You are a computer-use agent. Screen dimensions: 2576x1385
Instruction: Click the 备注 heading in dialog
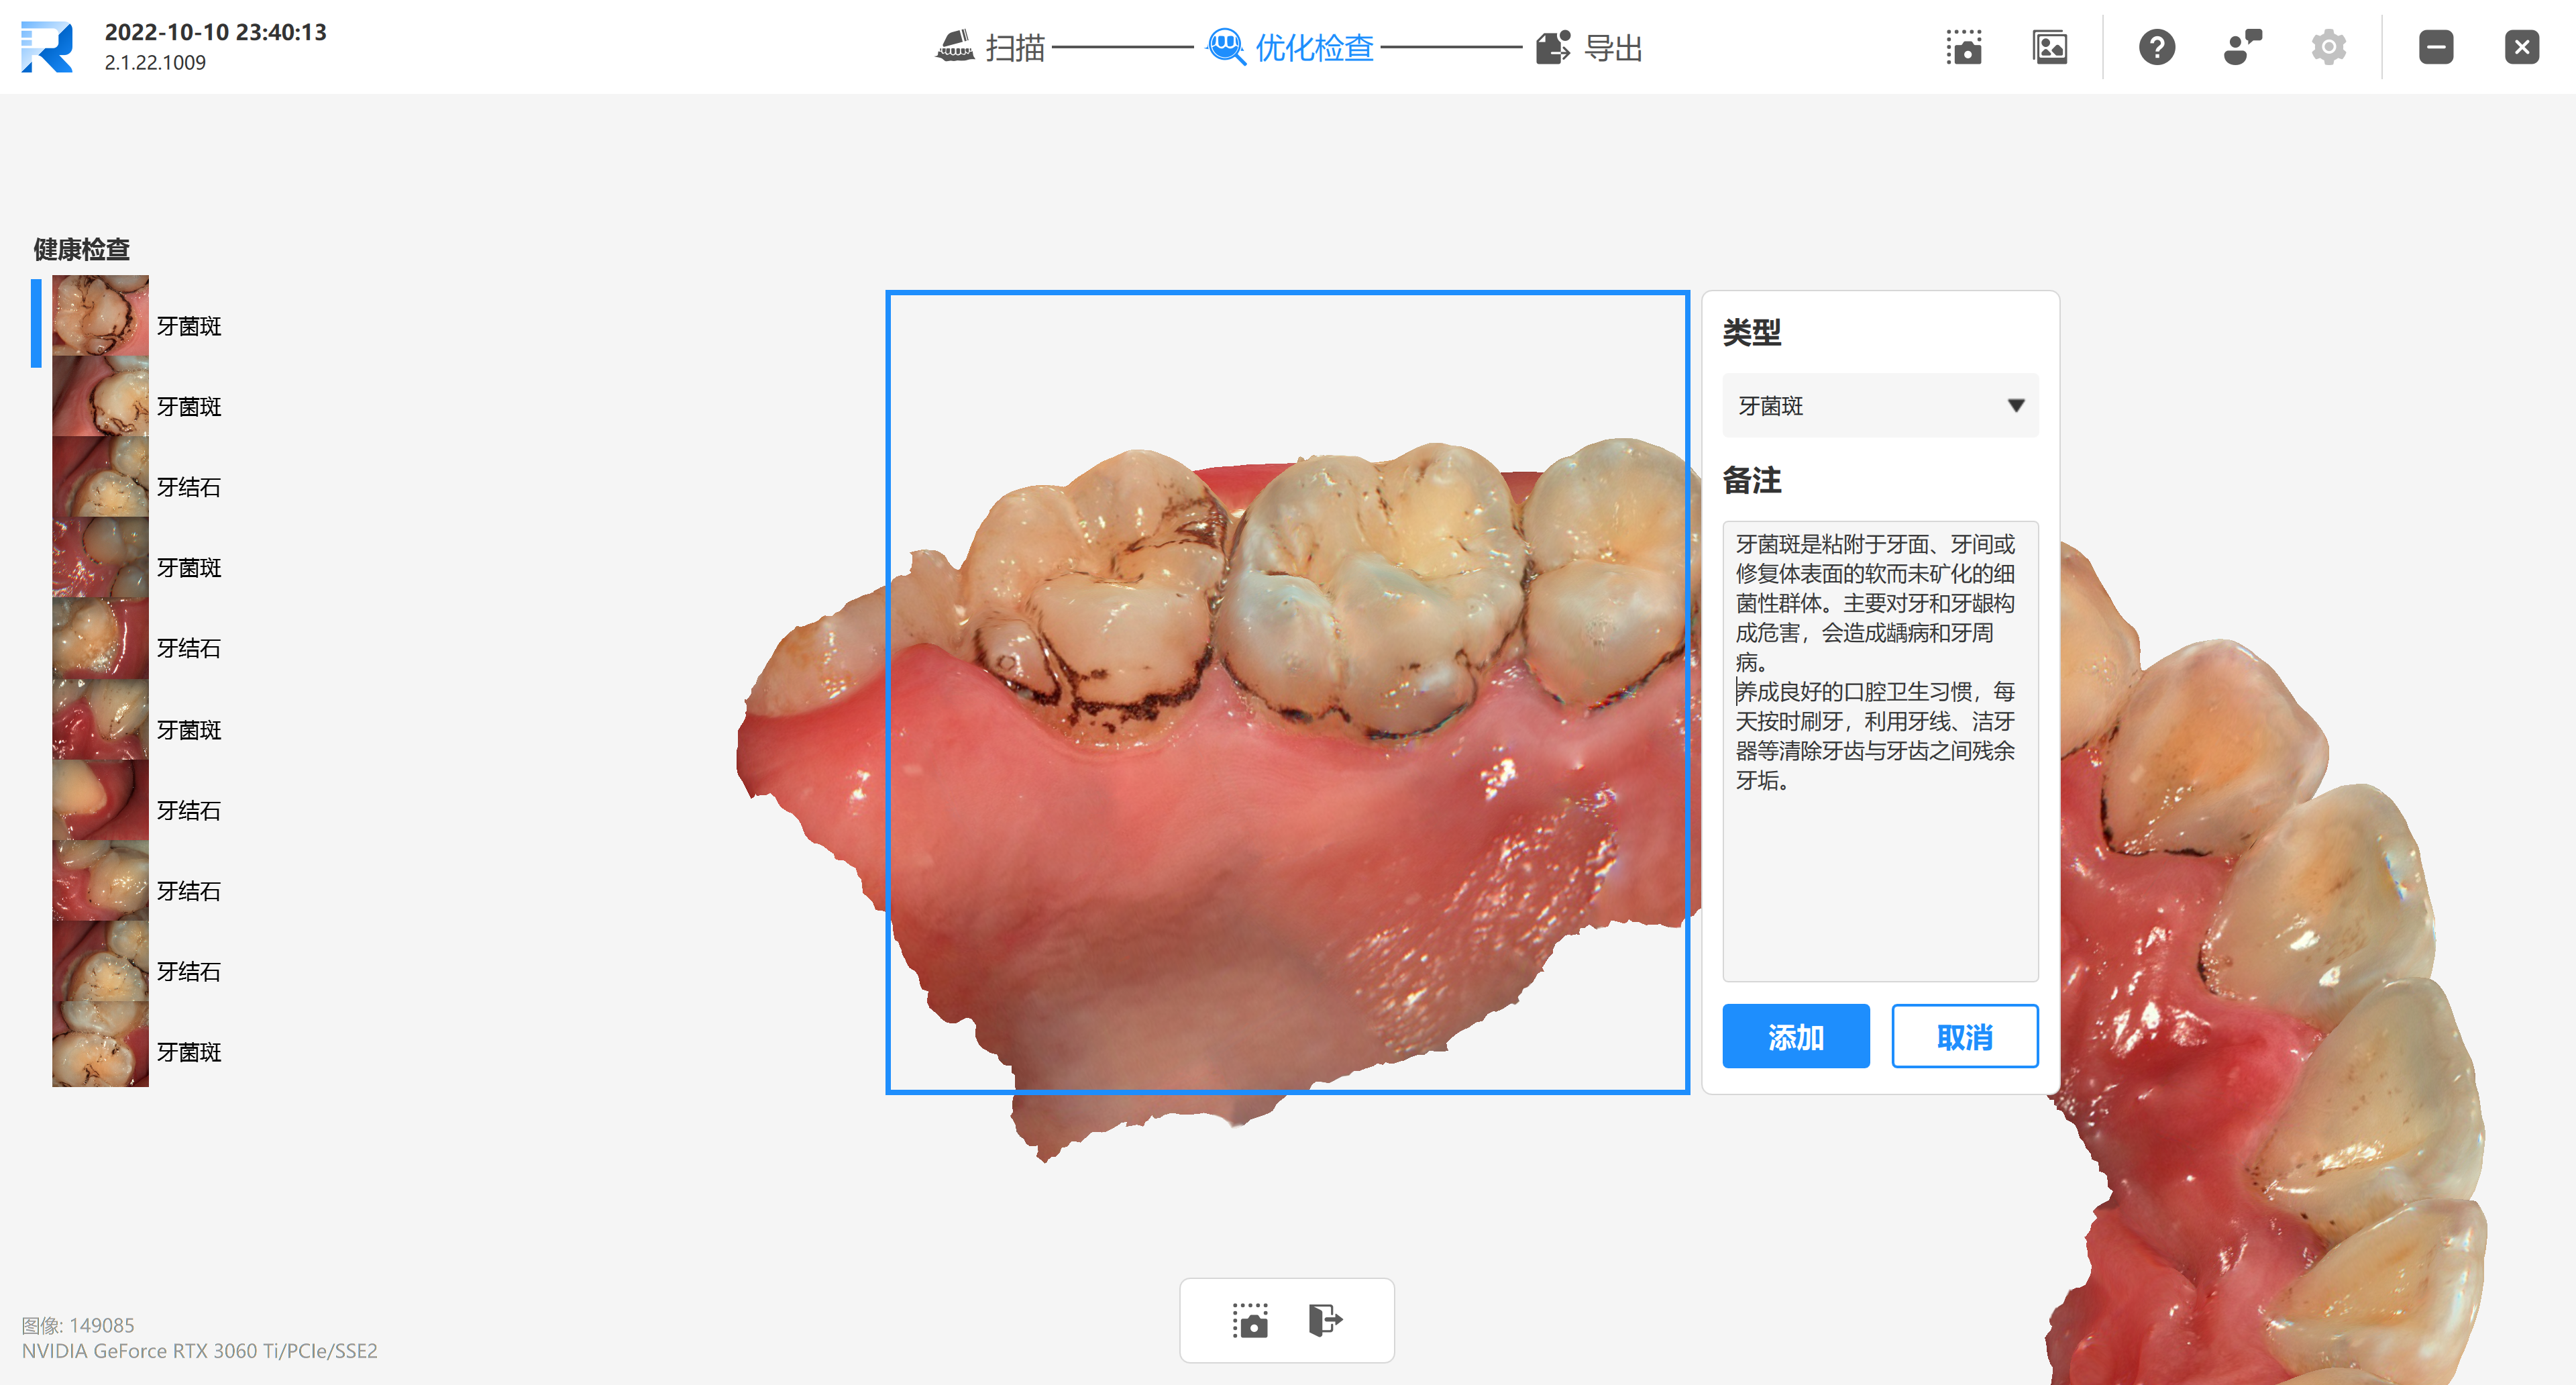click(x=1751, y=480)
